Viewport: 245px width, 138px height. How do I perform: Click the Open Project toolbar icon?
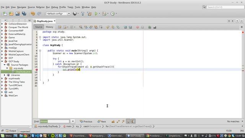(x=18, y=14)
